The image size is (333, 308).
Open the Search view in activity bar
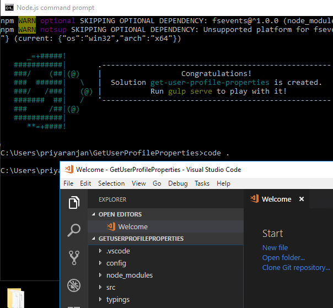pos(74,230)
